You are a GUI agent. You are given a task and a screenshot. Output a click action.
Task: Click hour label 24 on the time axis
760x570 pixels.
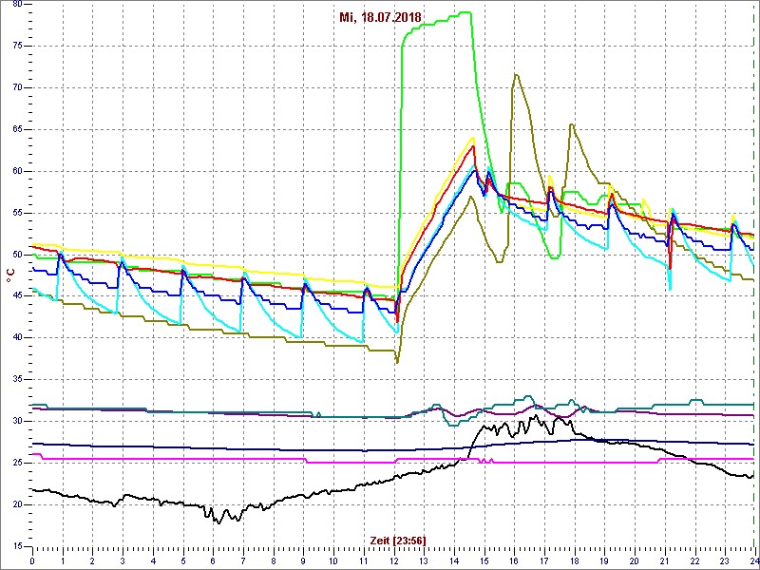tap(753, 560)
